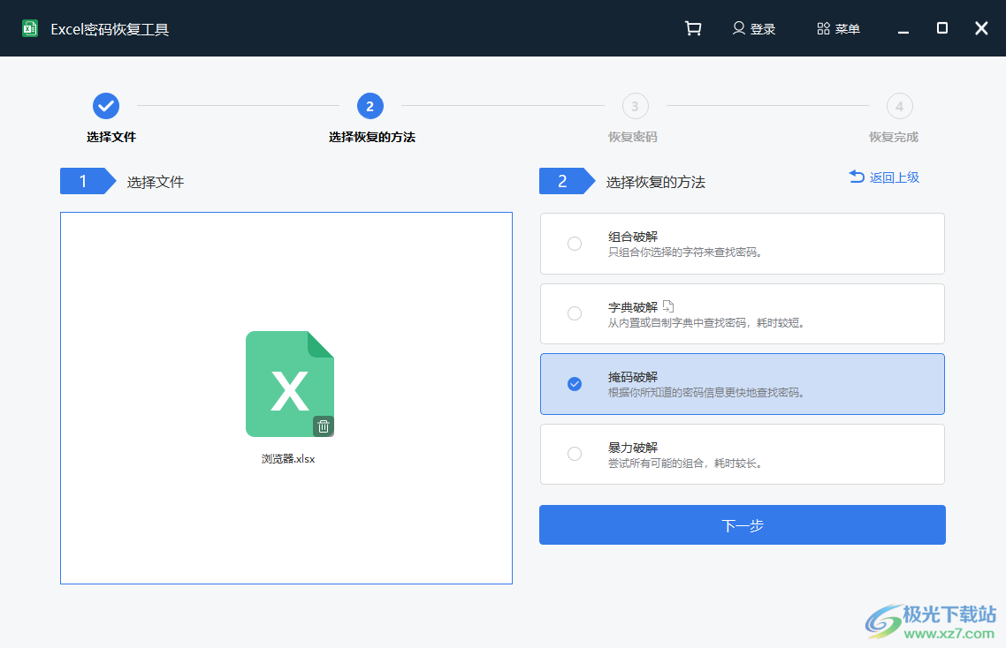Viewport: 1006px width, 648px height.
Task: Click the back arrow beside 返回上级
Action: click(x=855, y=177)
